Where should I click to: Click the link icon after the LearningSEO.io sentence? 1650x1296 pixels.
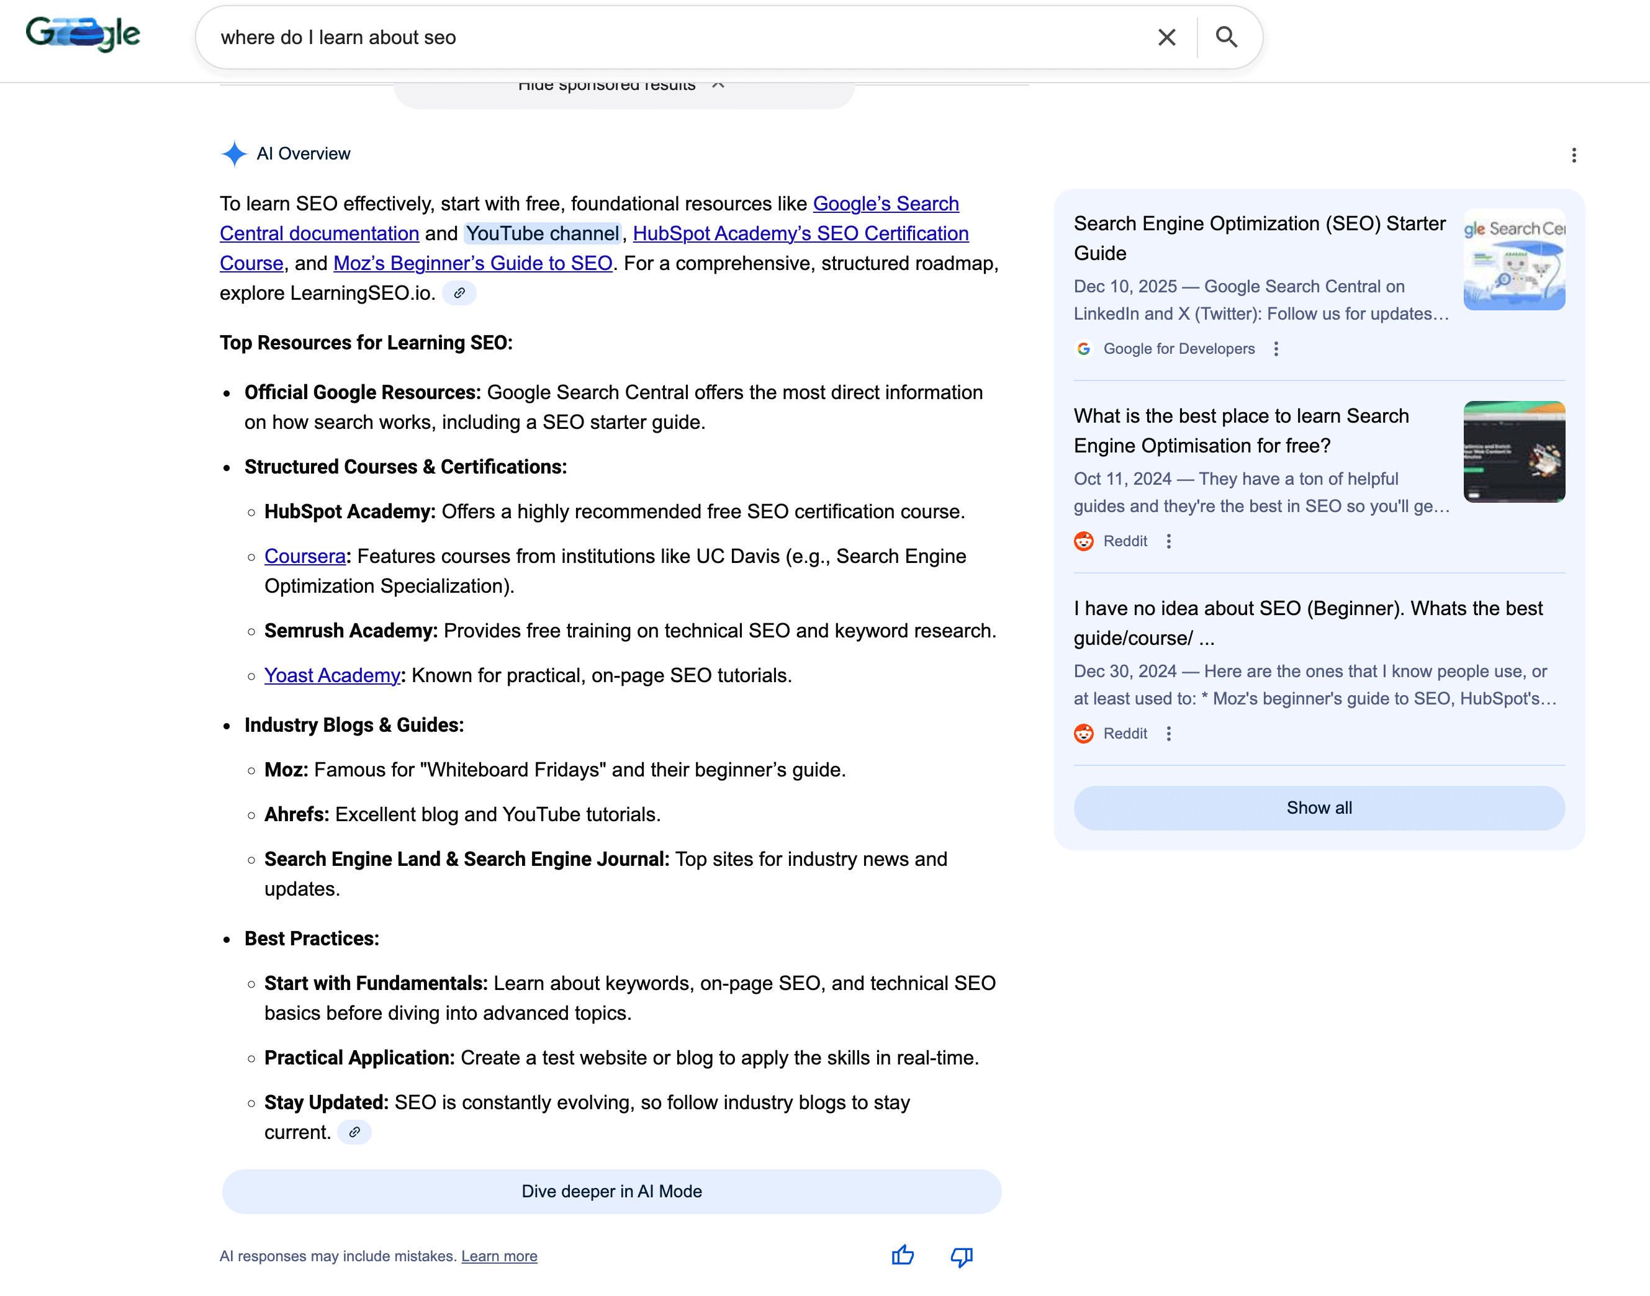click(x=460, y=293)
